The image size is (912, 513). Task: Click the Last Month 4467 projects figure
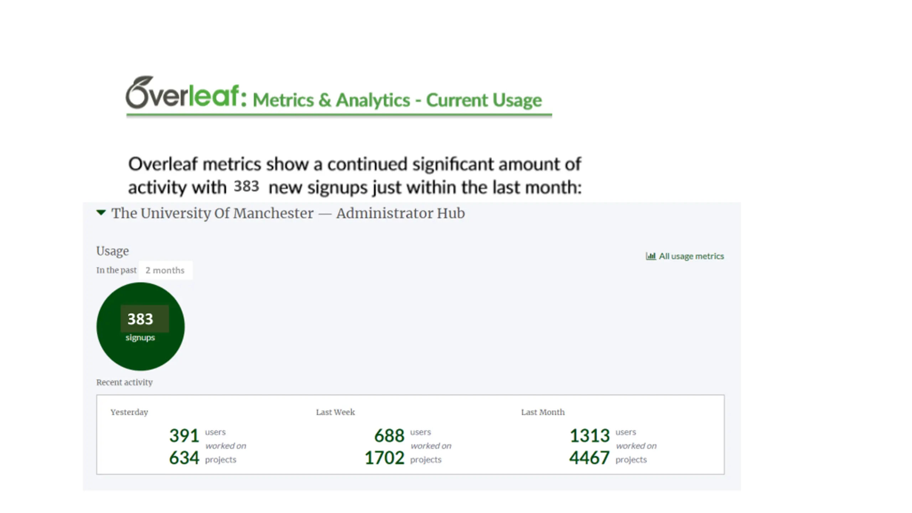pyautogui.click(x=590, y=458)
